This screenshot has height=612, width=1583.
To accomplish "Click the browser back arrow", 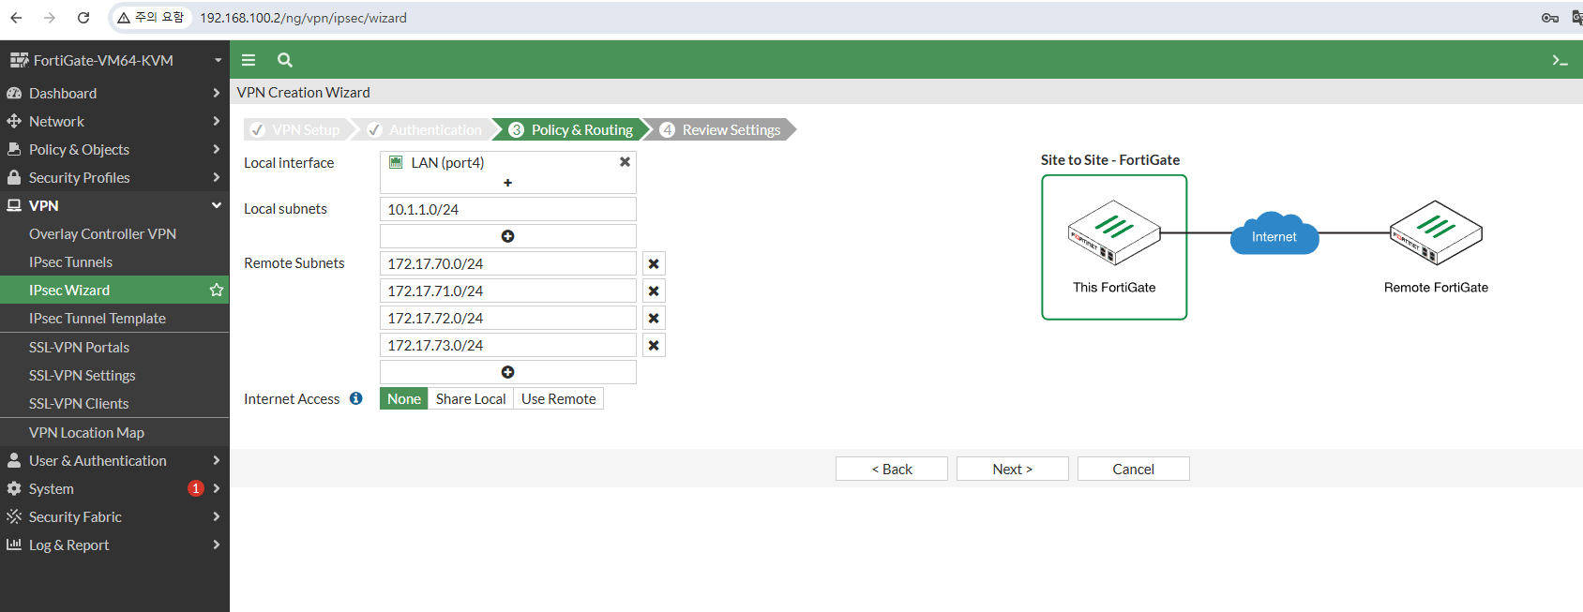I will [x=16, y=18].
